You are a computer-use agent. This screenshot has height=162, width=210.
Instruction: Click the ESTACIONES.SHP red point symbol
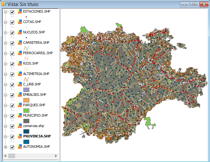[x=26, y=17]
